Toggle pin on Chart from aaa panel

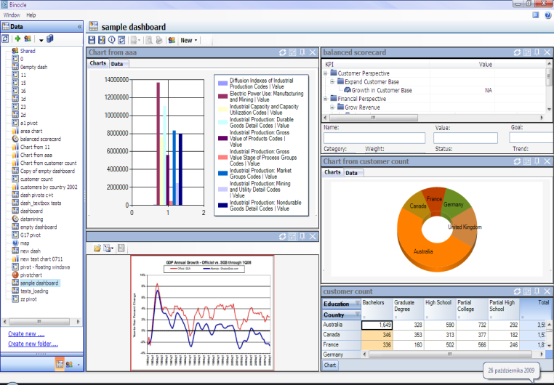point(302,52)
